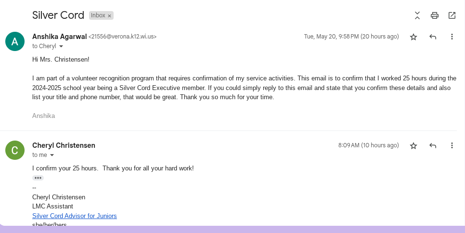The width and height of the screenshot is (465, 233).
Task: Open conversation in a new window
Action: click(x=452, y=15)
